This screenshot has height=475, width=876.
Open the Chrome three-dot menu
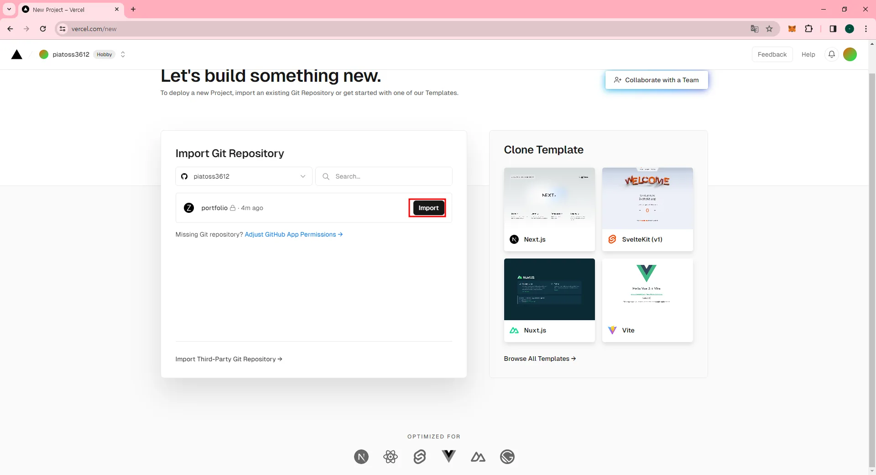click(866, 29)
